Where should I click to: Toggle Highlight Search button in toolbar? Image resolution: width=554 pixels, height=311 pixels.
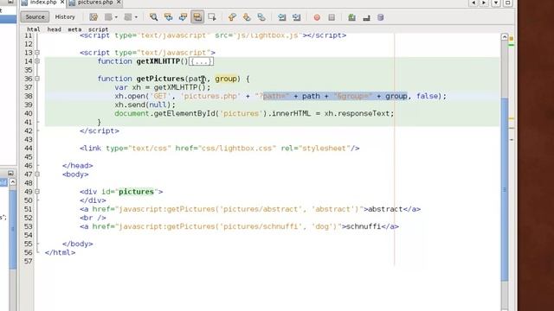(x=197, y=17)
